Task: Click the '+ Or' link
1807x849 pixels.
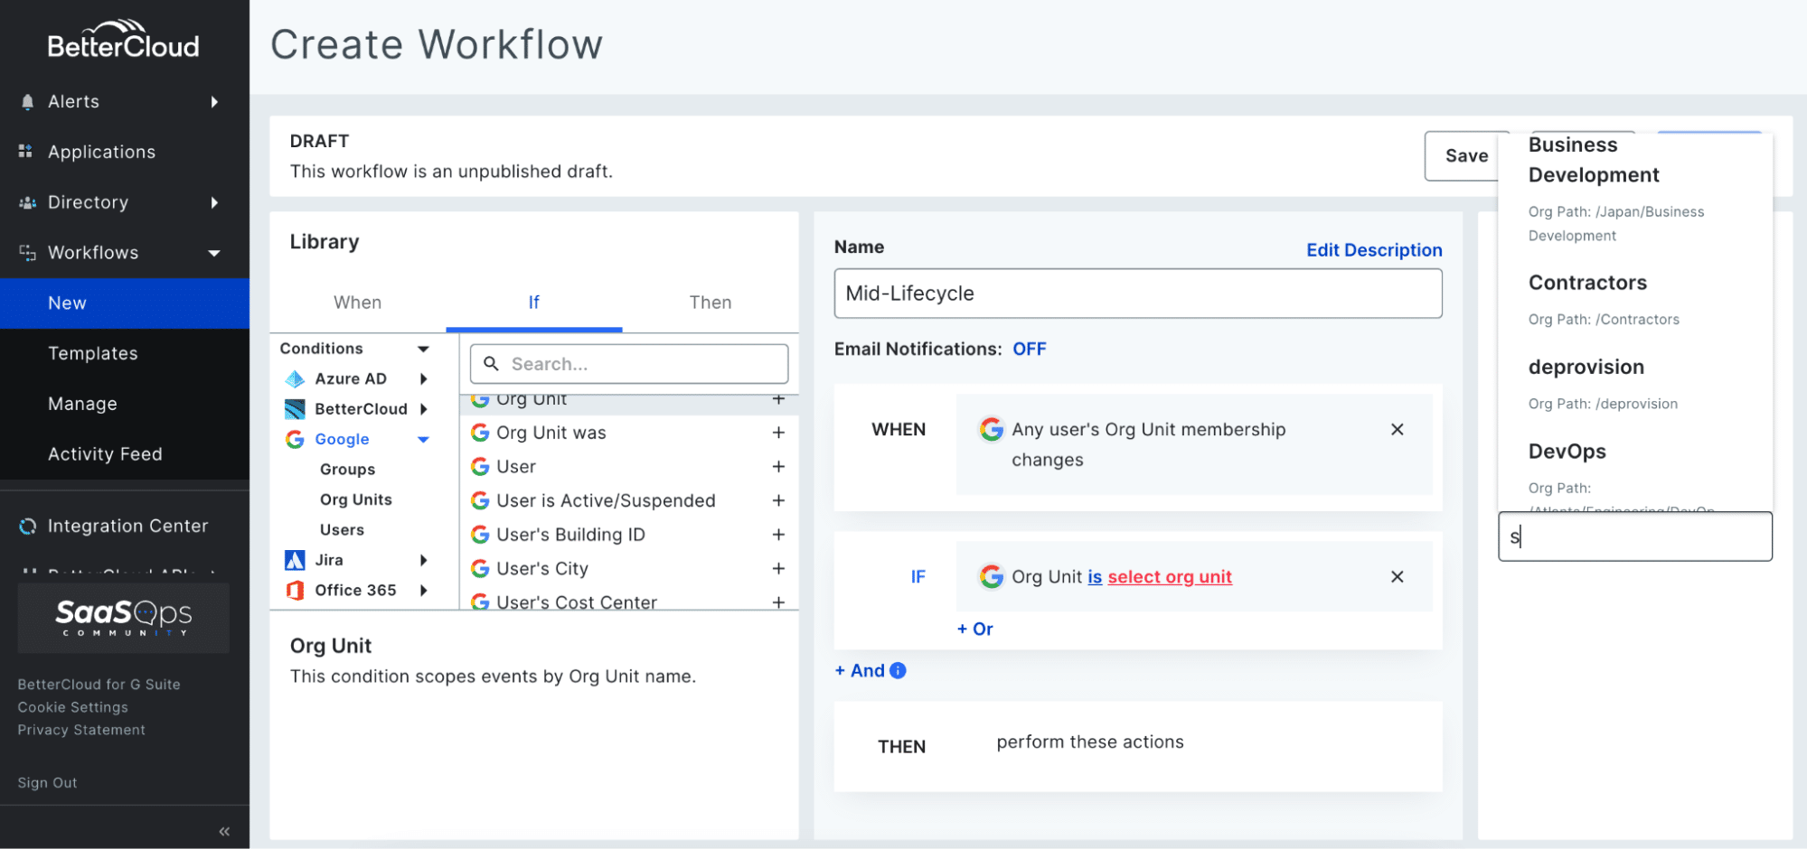Action: [975, 629]
